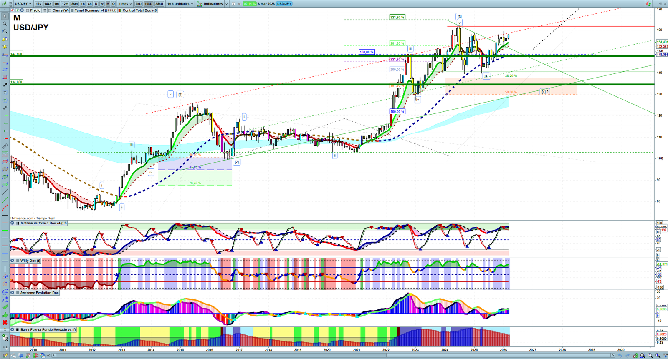Toggle the Cierre (W) checkbox
The height and width of the screenshot is (359, 668).
[50, 10]
